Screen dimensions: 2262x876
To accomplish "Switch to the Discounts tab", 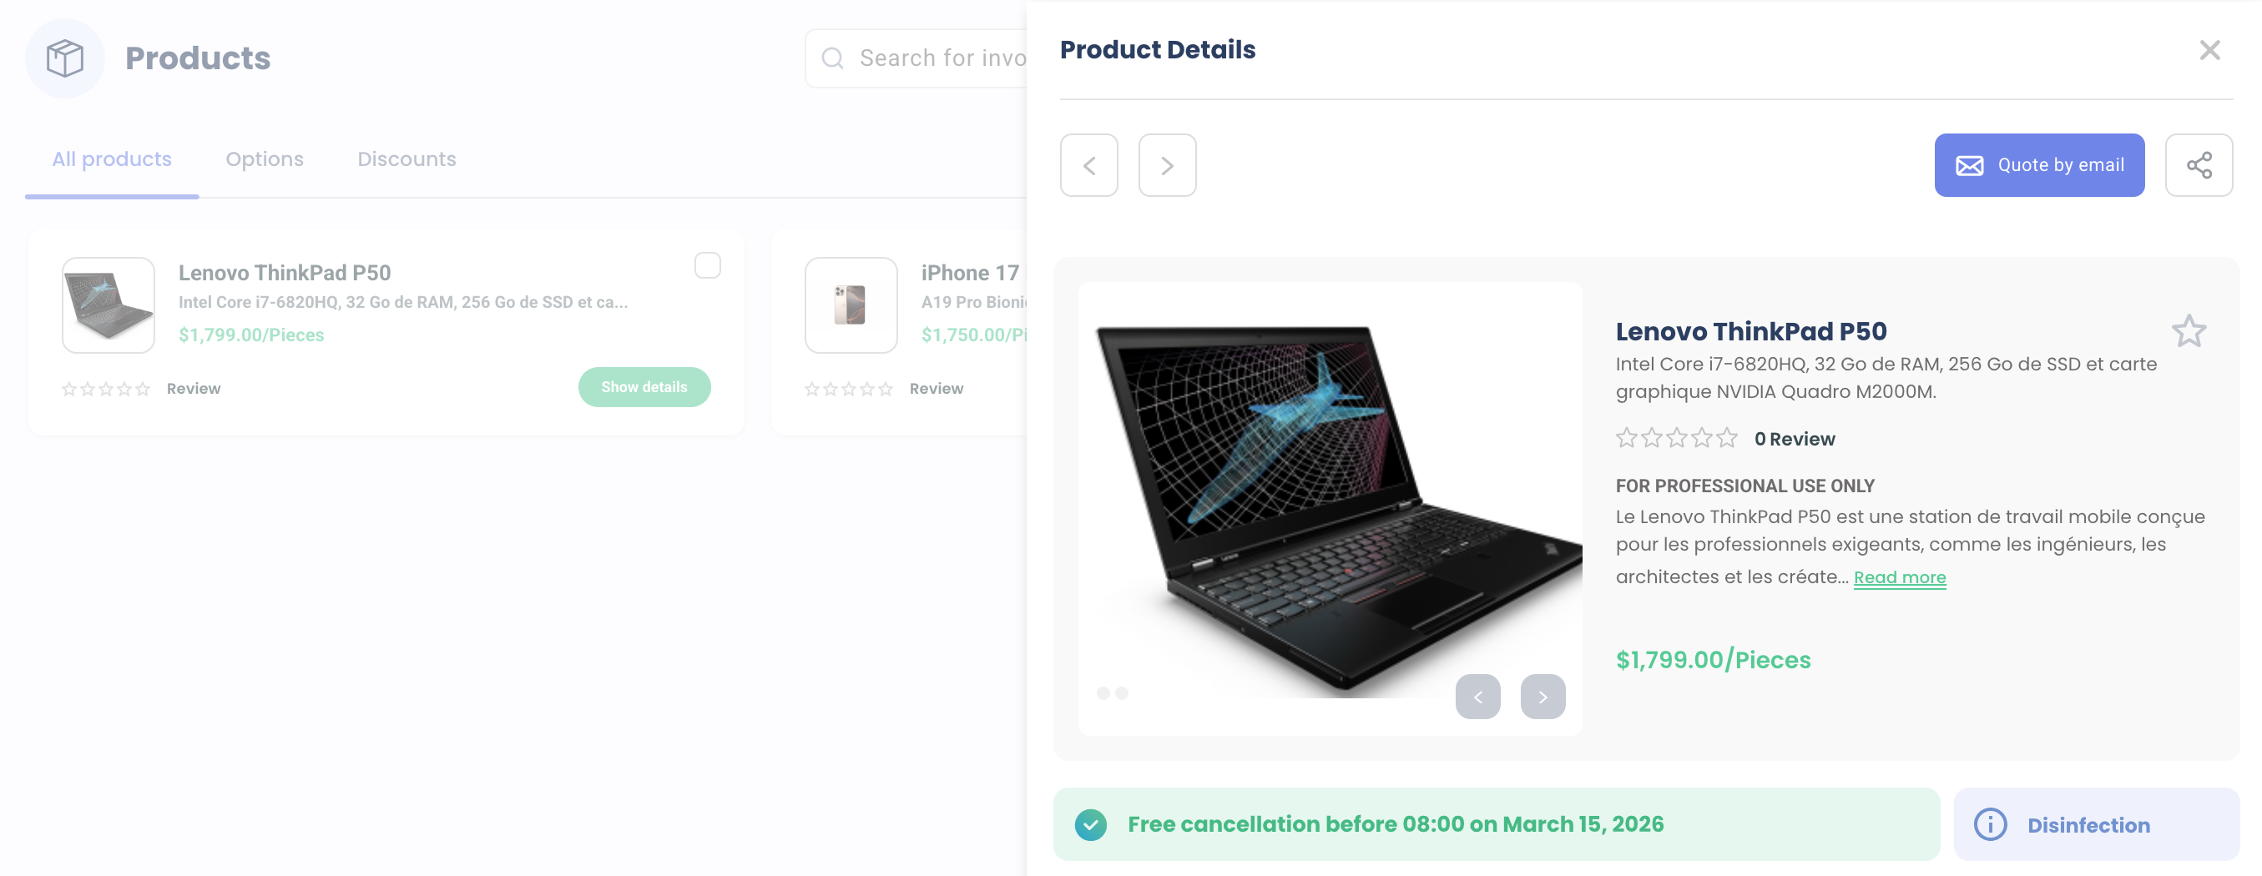I will coord(406,159).
